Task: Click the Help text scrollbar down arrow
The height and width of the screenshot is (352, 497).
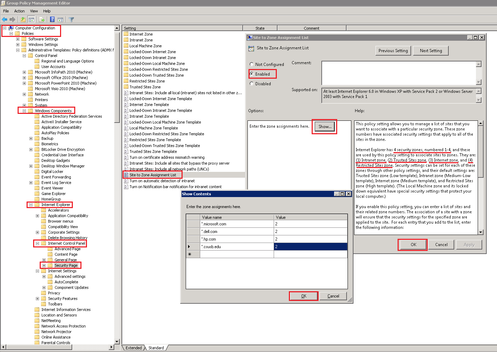Action: pyautogui.click(x=481, y=232)
